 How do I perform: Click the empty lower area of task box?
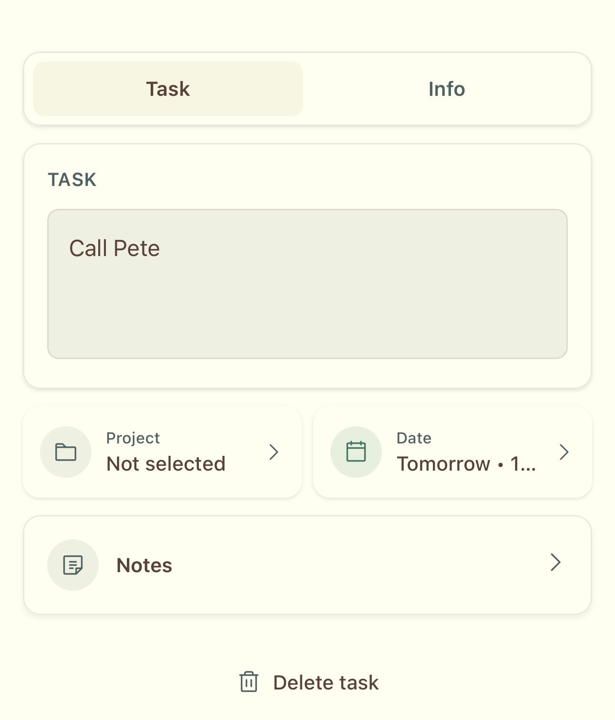(x=307, y=324)
